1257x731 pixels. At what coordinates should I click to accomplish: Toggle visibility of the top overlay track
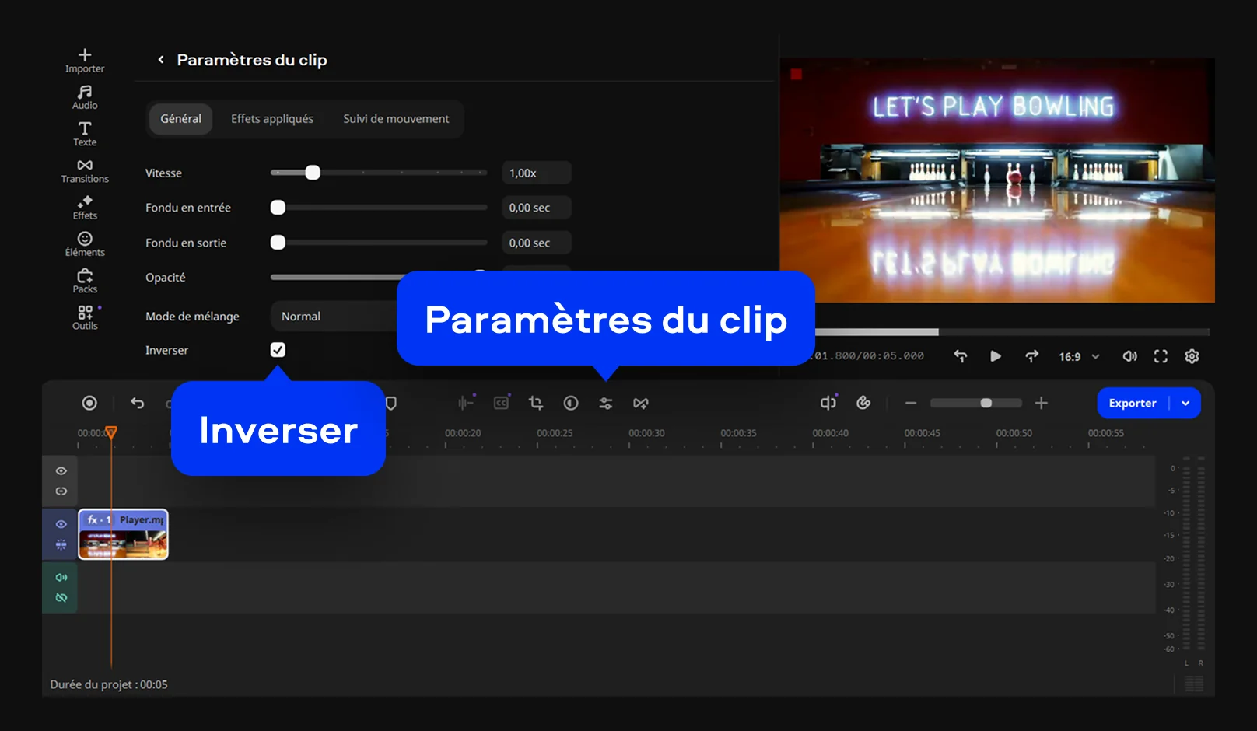click(61, 471)
